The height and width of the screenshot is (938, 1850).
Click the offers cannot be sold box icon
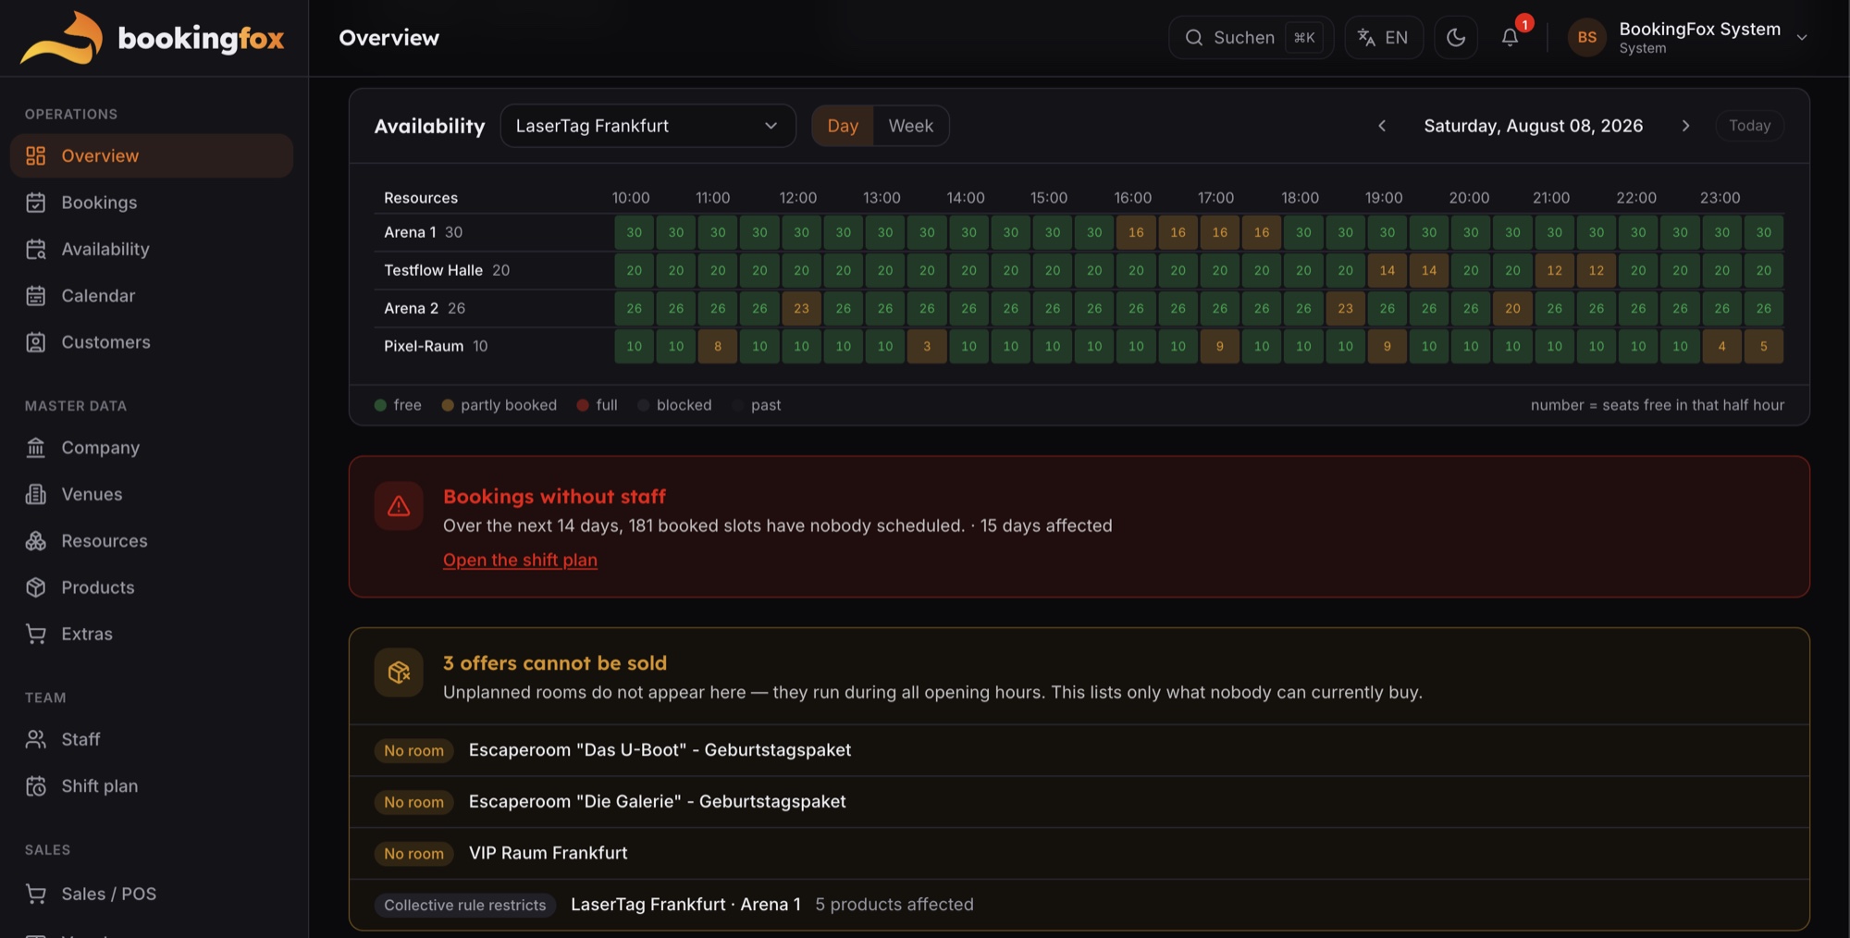coord(399,673)
